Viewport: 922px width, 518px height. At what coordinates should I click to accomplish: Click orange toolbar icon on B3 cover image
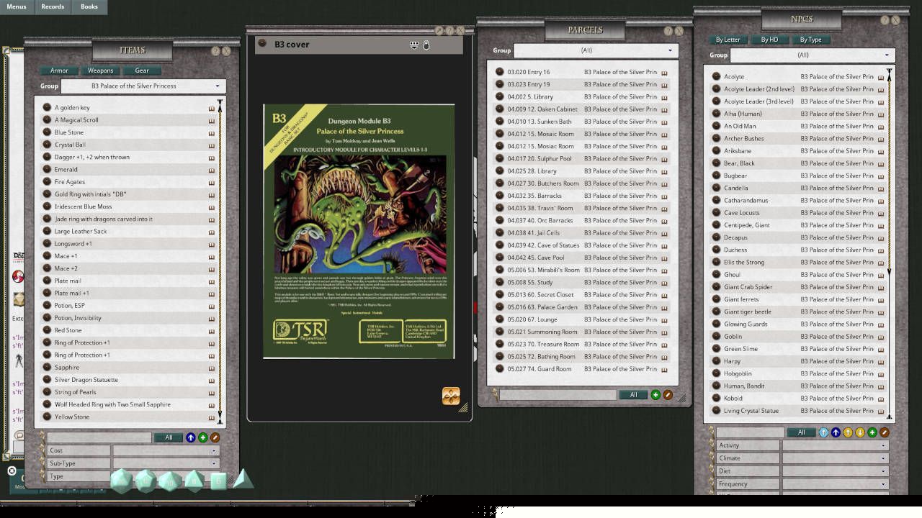[451, 396]
